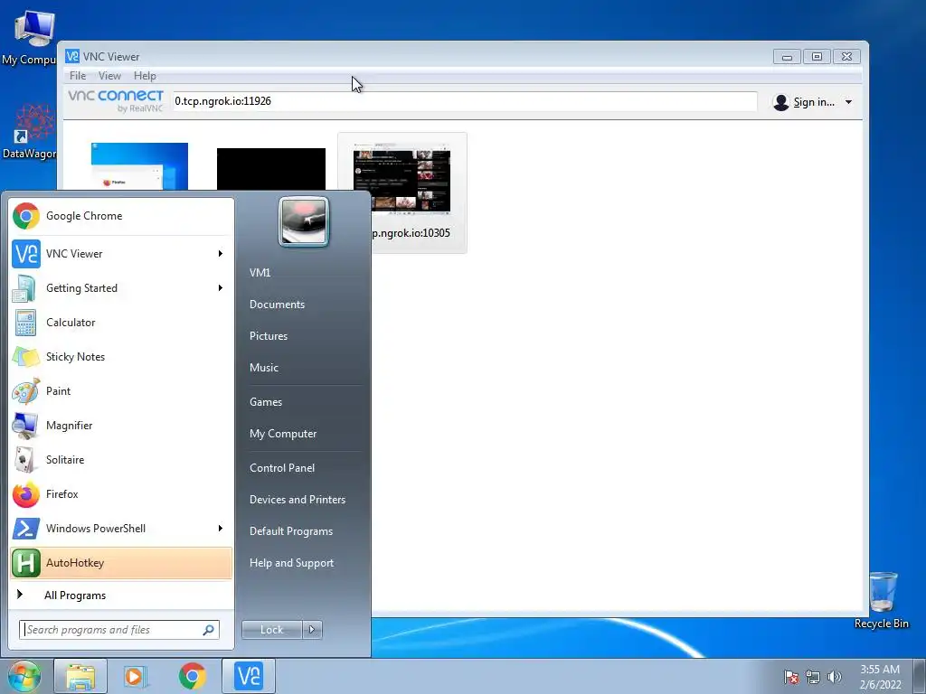This screenshot has width=926, height=694.
Task: Launch AutoHotkey from Start menu
Action: (121, 563)
